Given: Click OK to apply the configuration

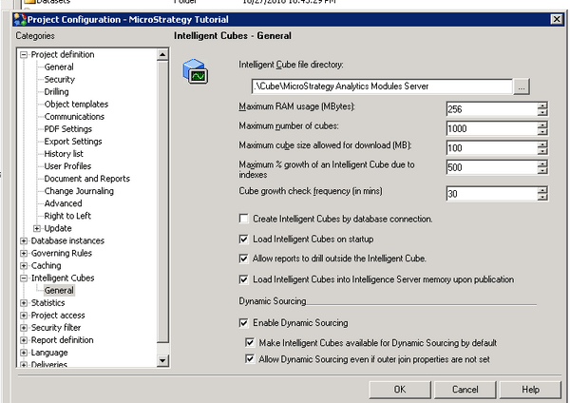Looking at the screenshot, I should click(399, 390).
